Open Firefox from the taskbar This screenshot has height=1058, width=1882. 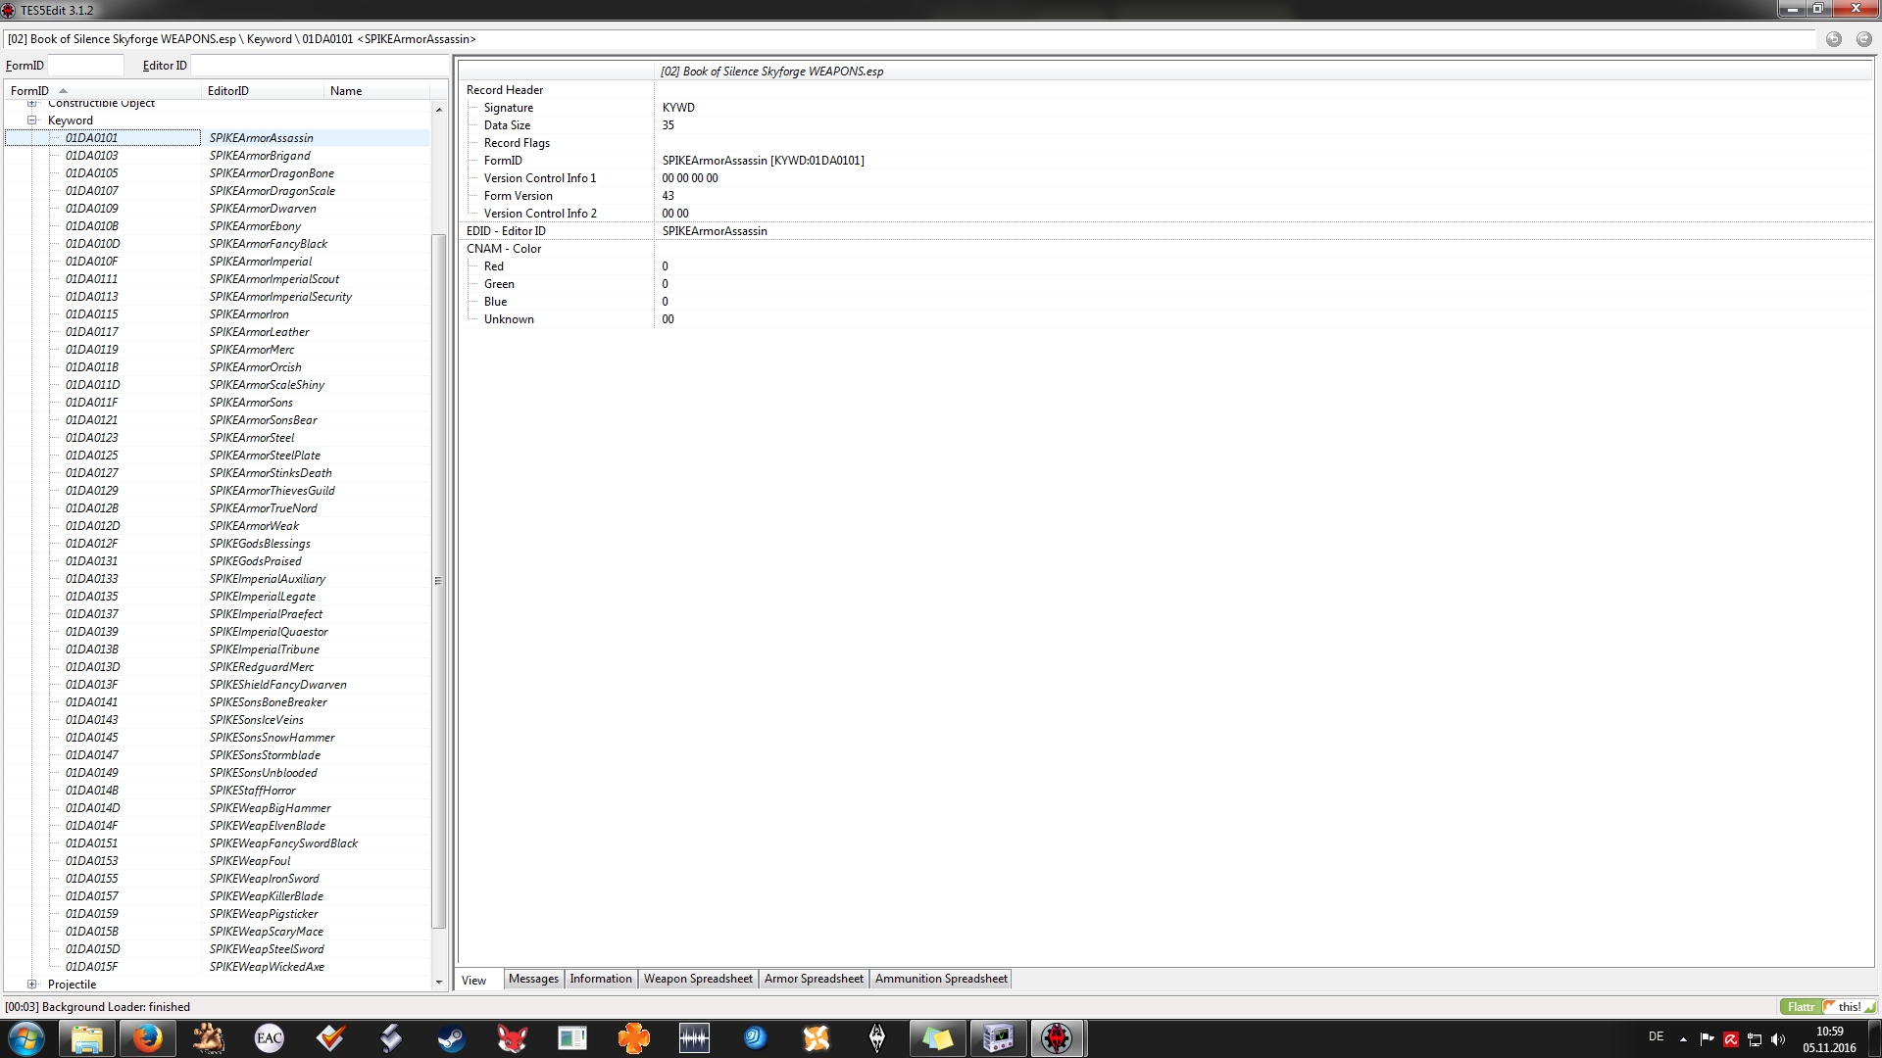147,1038
